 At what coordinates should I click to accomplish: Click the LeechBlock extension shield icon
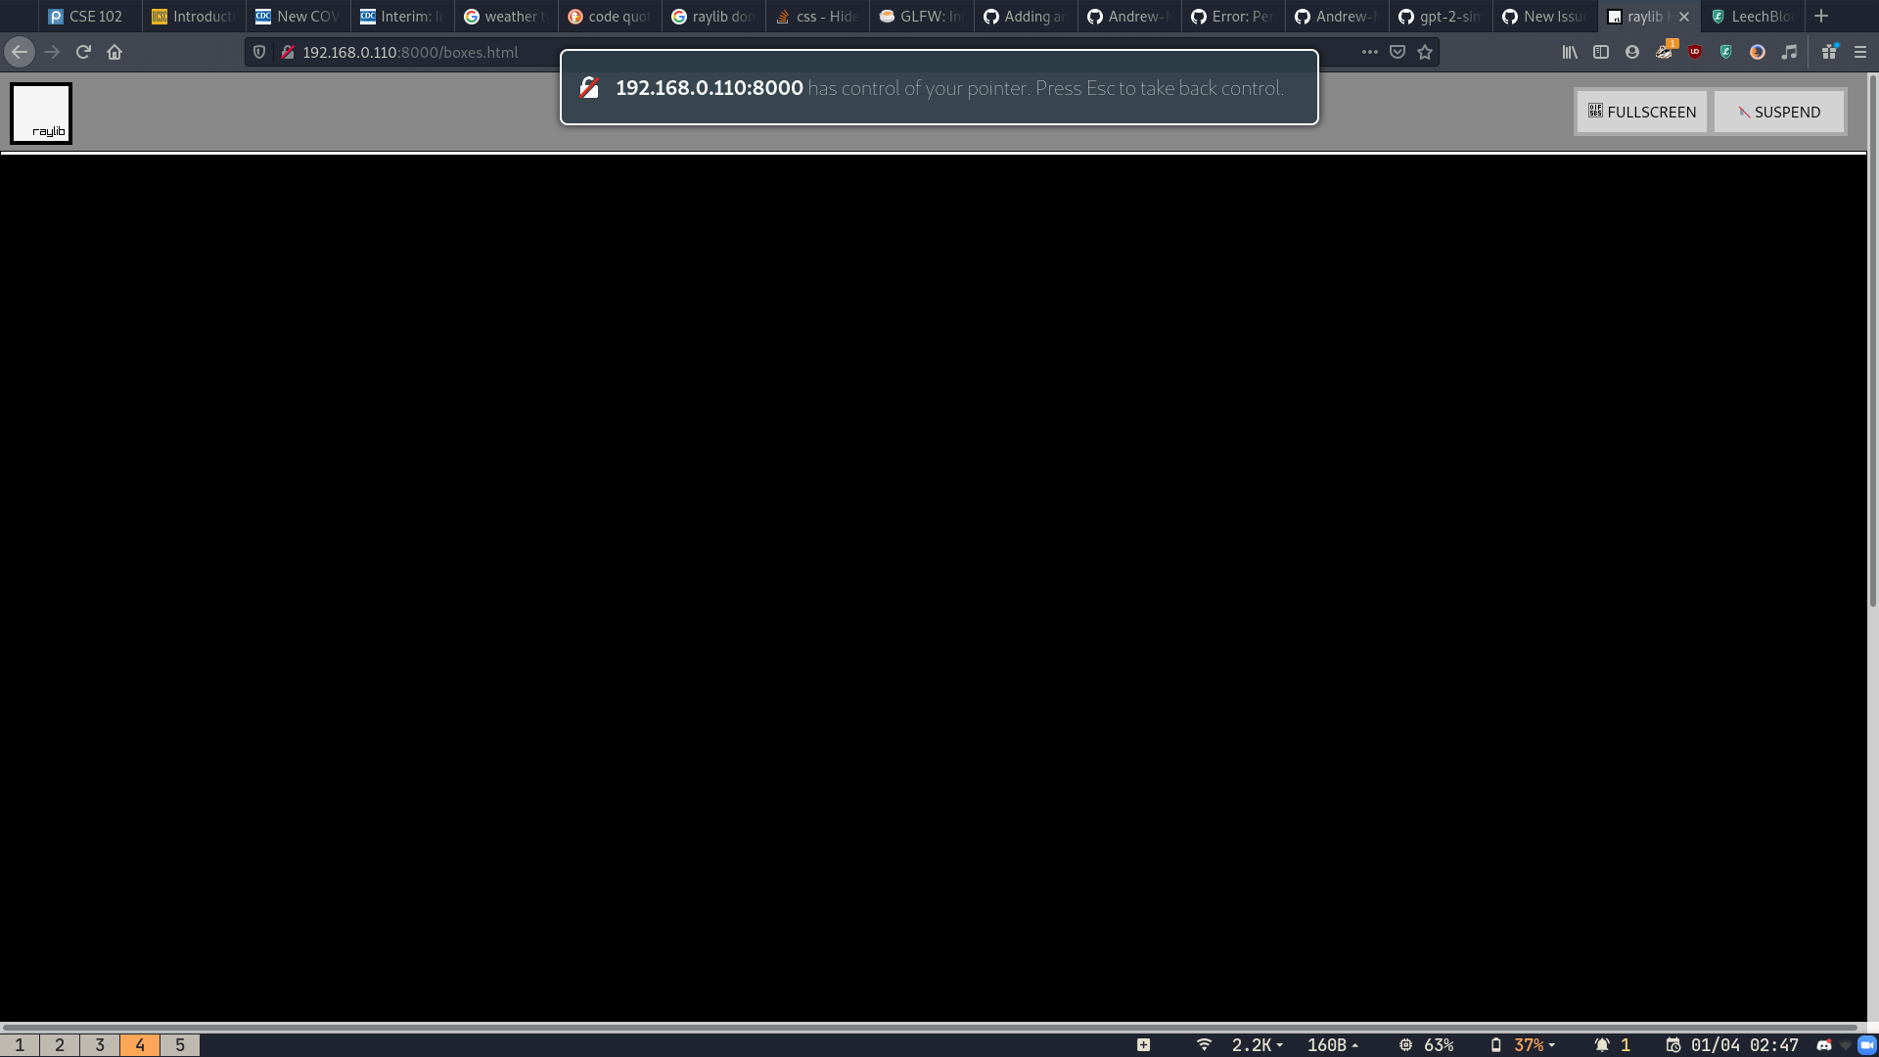pyautogui.click(x=1726, y=52)
